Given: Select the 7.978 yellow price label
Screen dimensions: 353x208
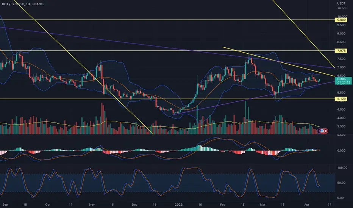Looking at the screenshot, I should click(341, 51).
